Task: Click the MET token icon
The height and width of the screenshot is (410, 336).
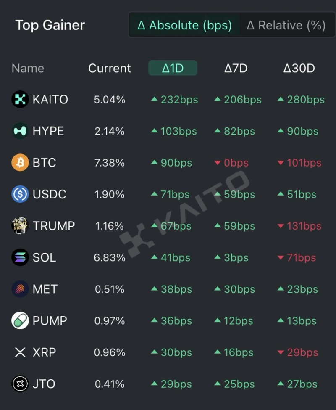Action: pos(20,289)
